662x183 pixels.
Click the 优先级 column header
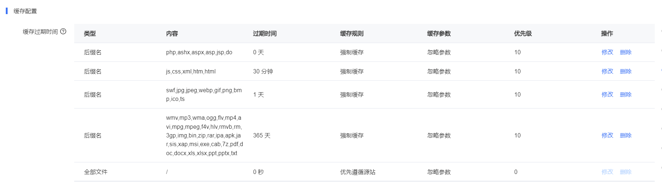[523, 34]
